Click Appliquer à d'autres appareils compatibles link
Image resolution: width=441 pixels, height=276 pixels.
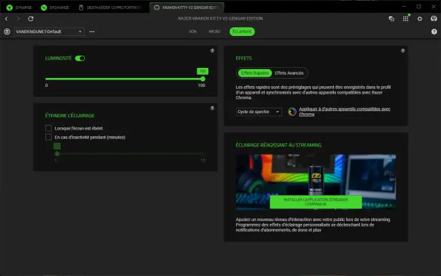pos(344,112)
